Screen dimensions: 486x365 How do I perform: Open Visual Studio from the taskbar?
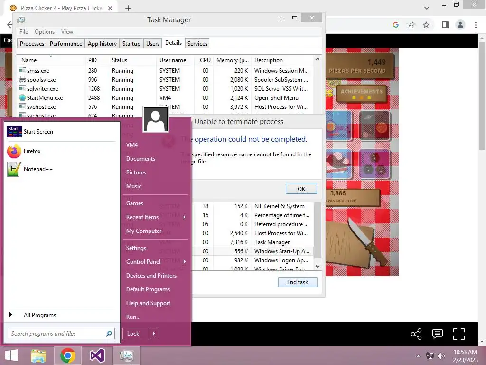point(97,355)
